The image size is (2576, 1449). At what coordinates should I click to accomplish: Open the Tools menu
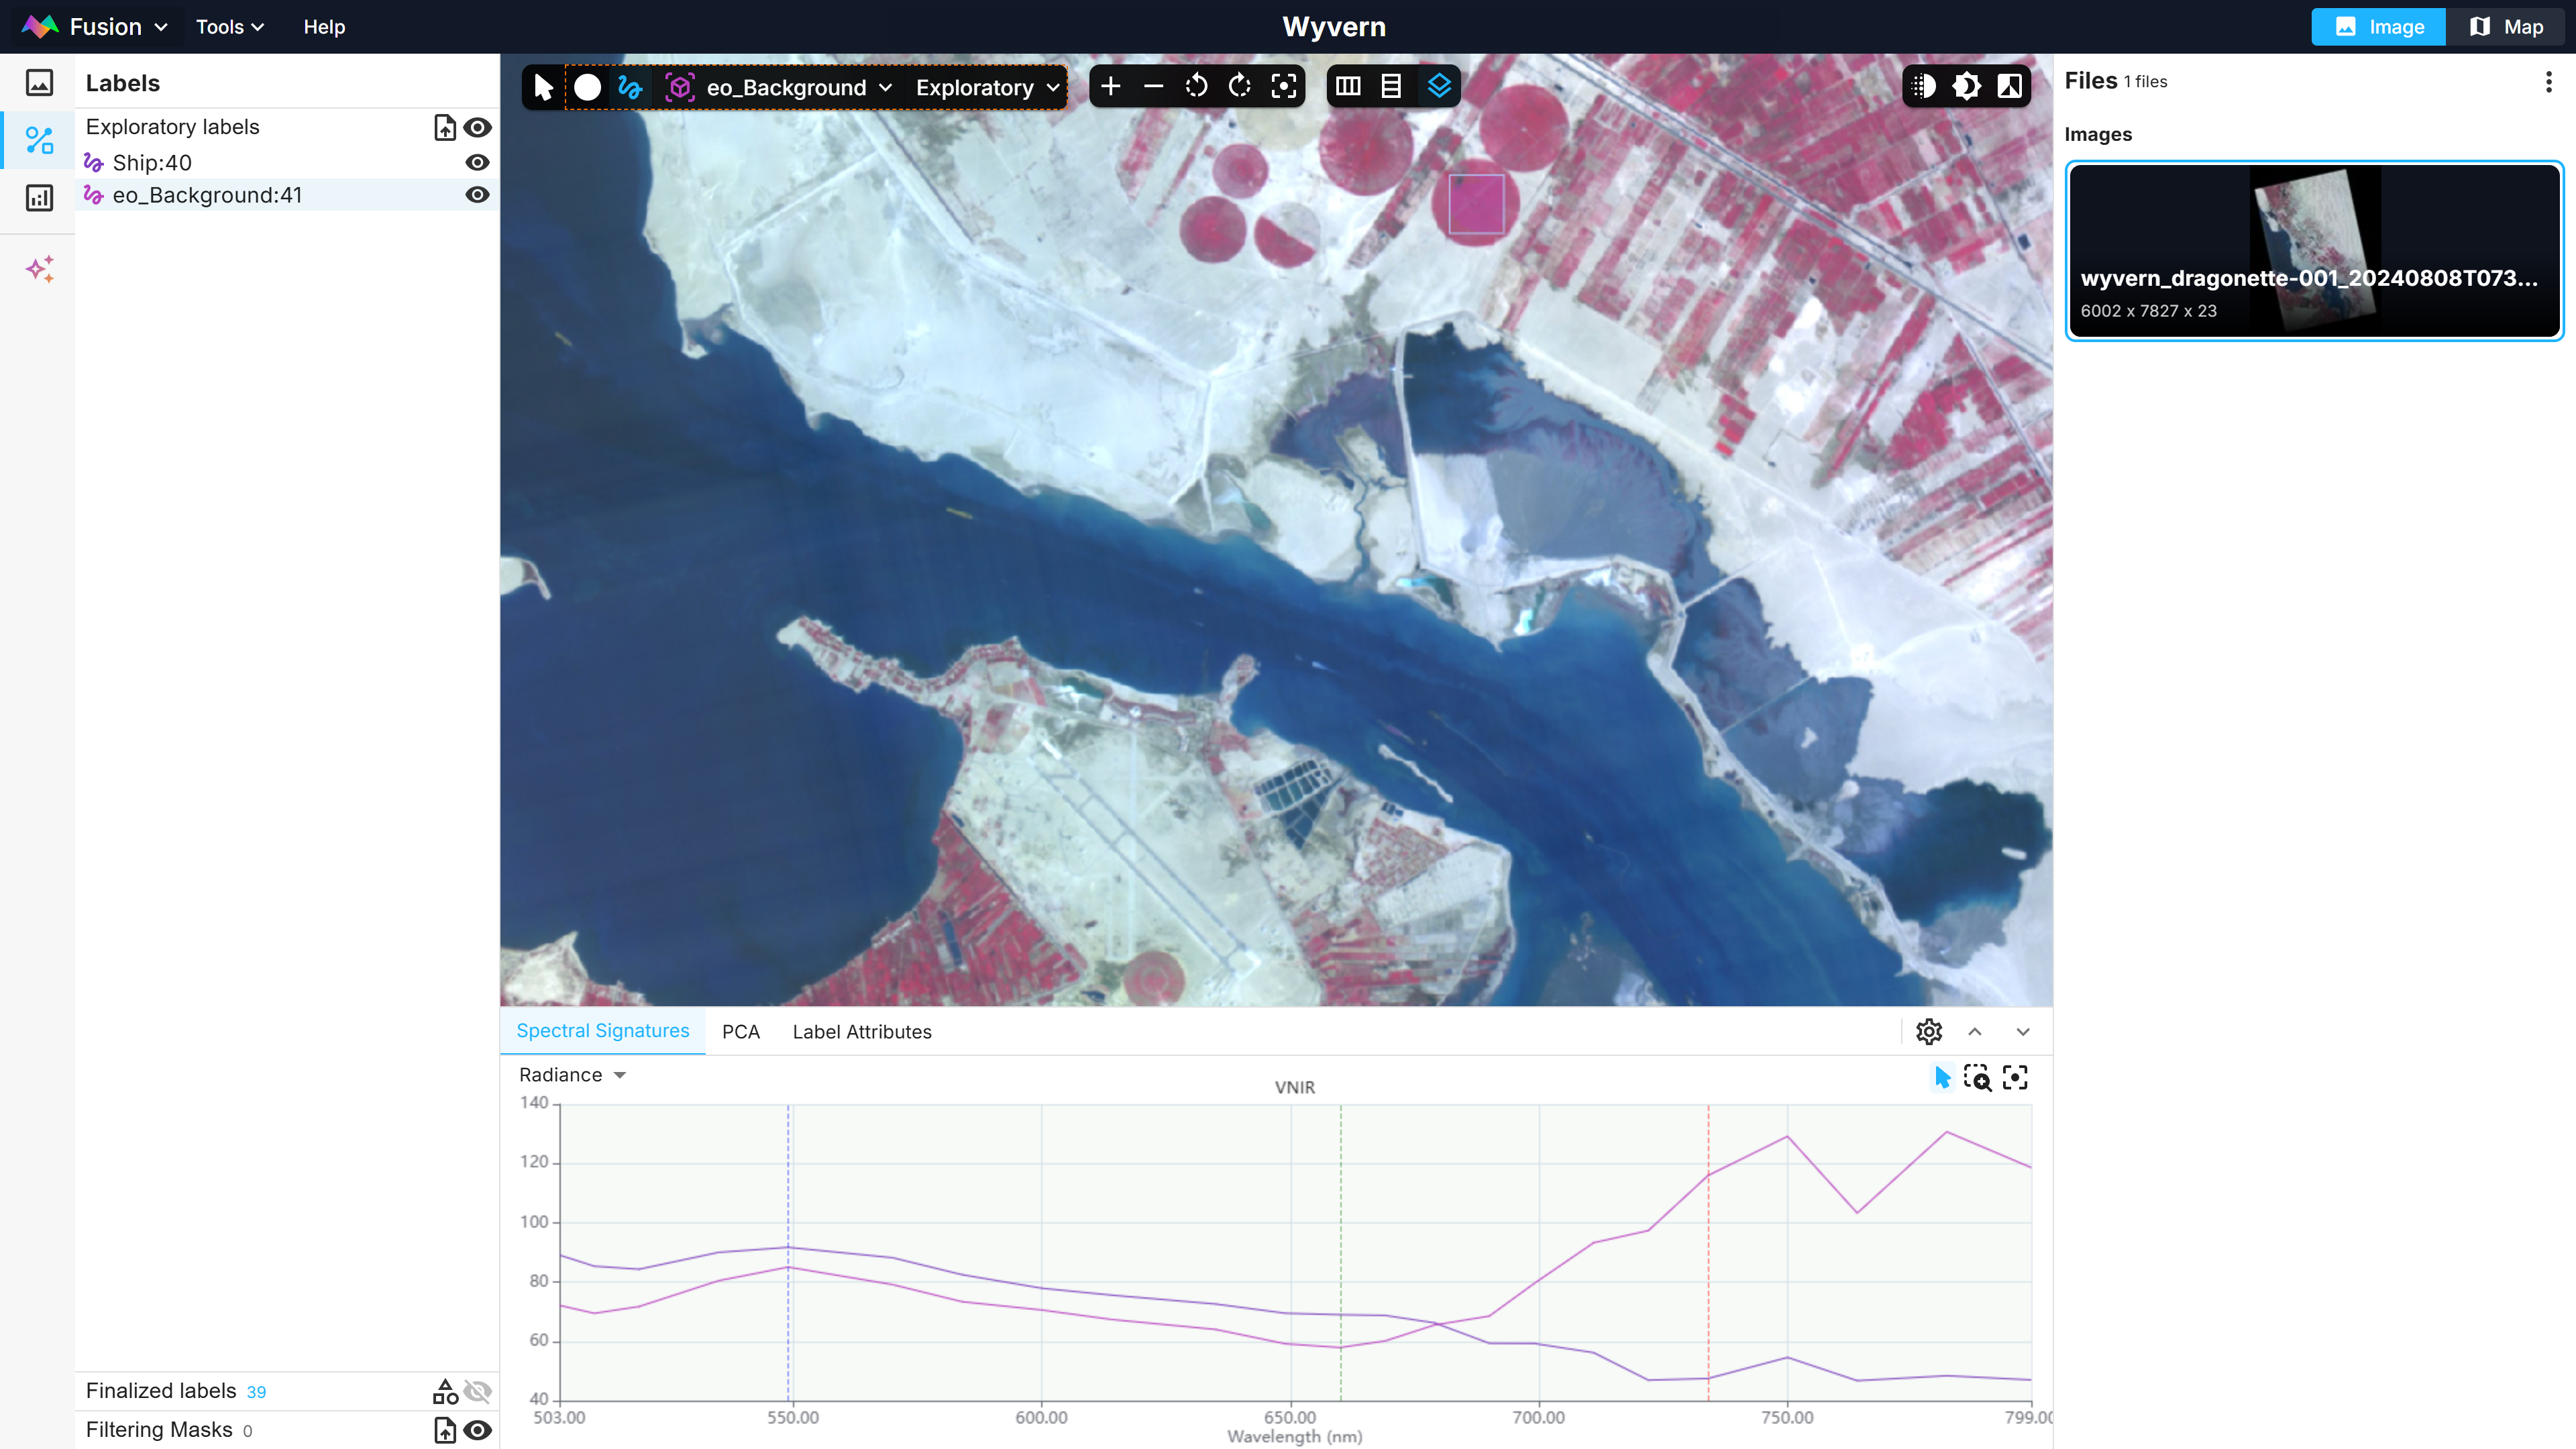229,27
